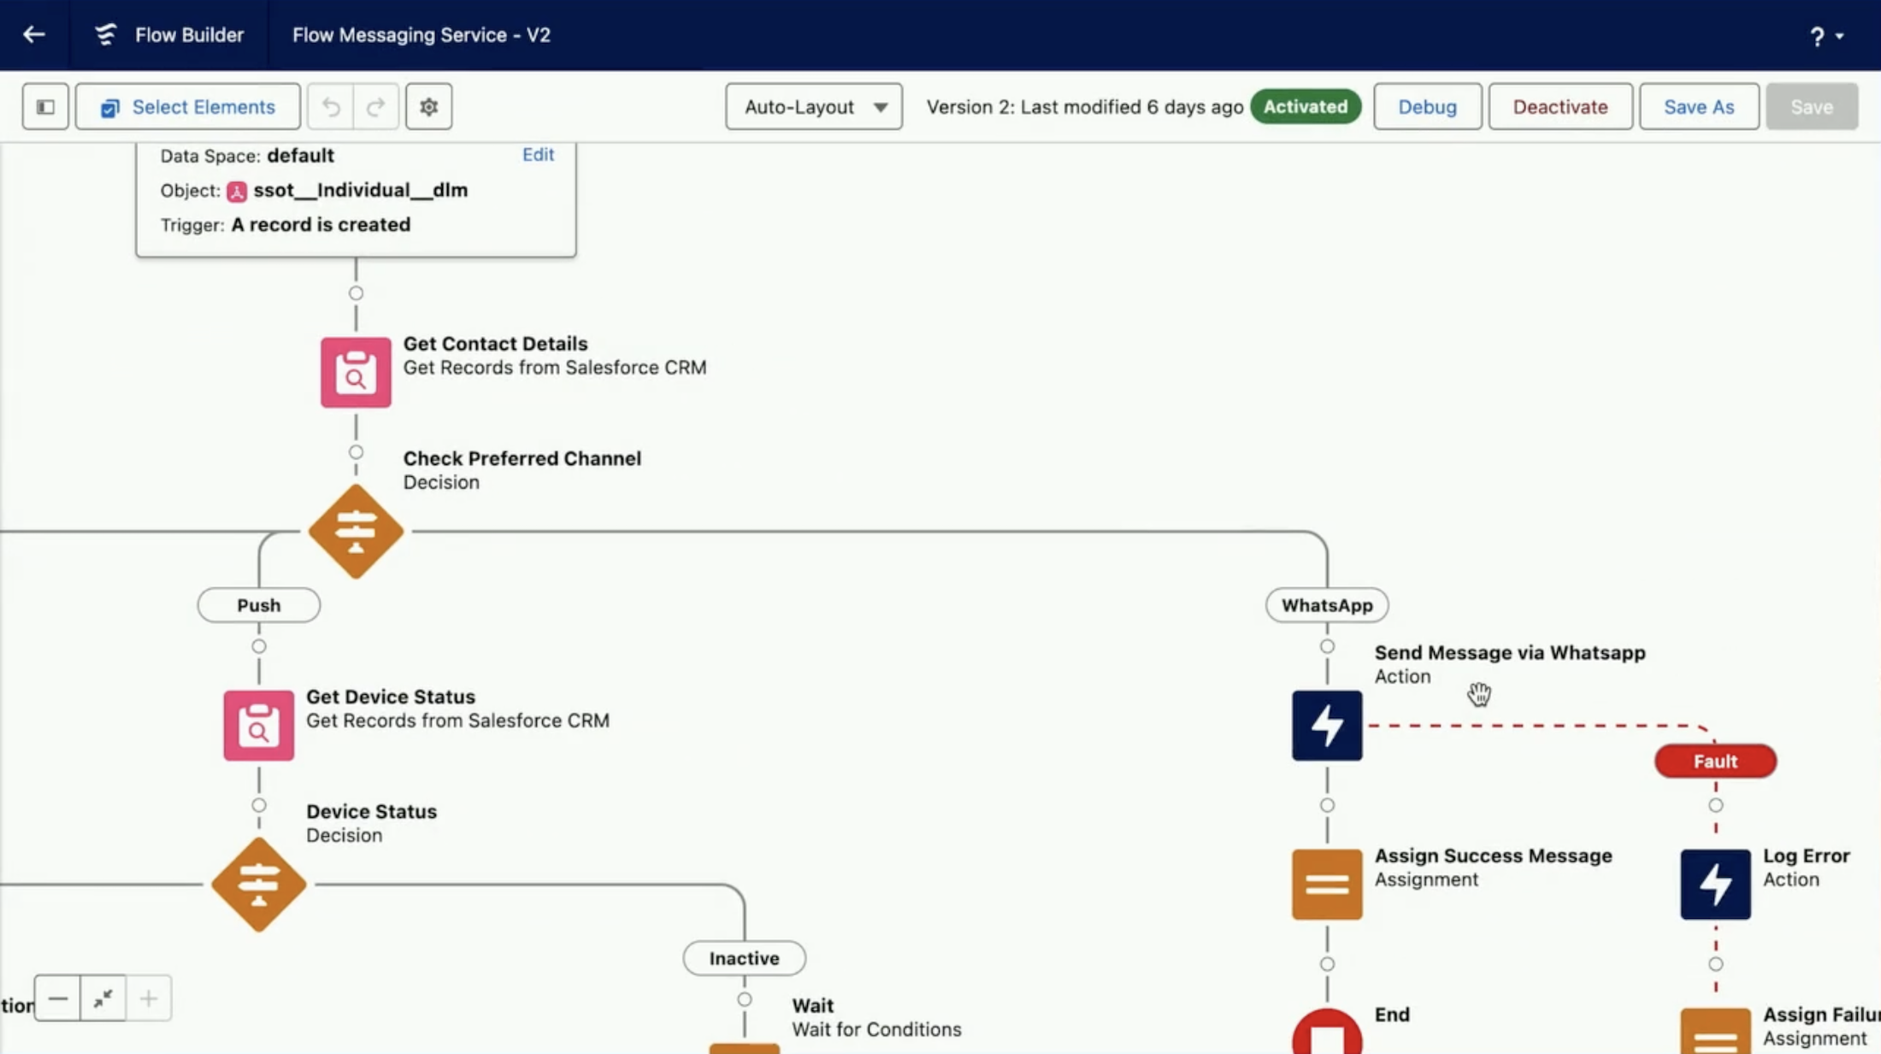Image resolution: width=1881 pixels, height=1054 pixels.
Task: Click the ssot__Individual__dlm object icon
Action: pos(237,191)
